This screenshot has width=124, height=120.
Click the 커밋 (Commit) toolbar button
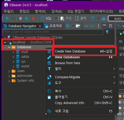(66, 18)
